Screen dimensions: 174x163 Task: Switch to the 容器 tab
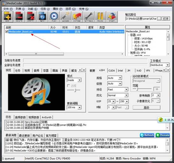(46, 71)
